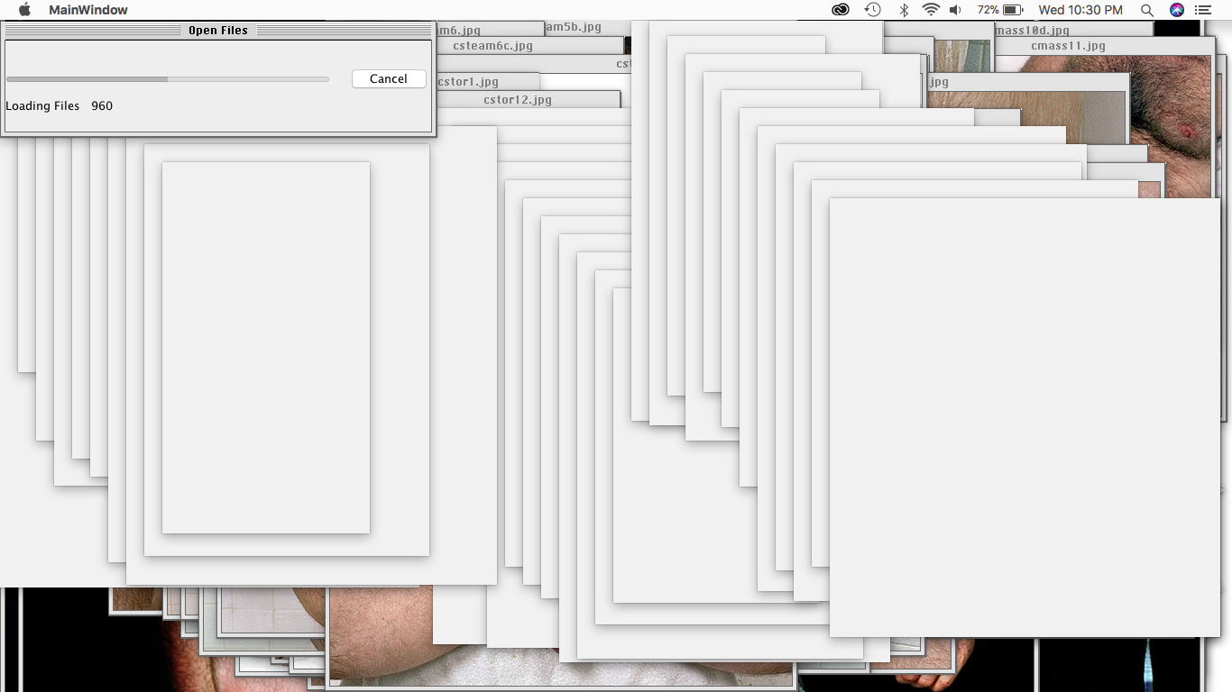Click the file loading progress bar

[x=167, y=79]
